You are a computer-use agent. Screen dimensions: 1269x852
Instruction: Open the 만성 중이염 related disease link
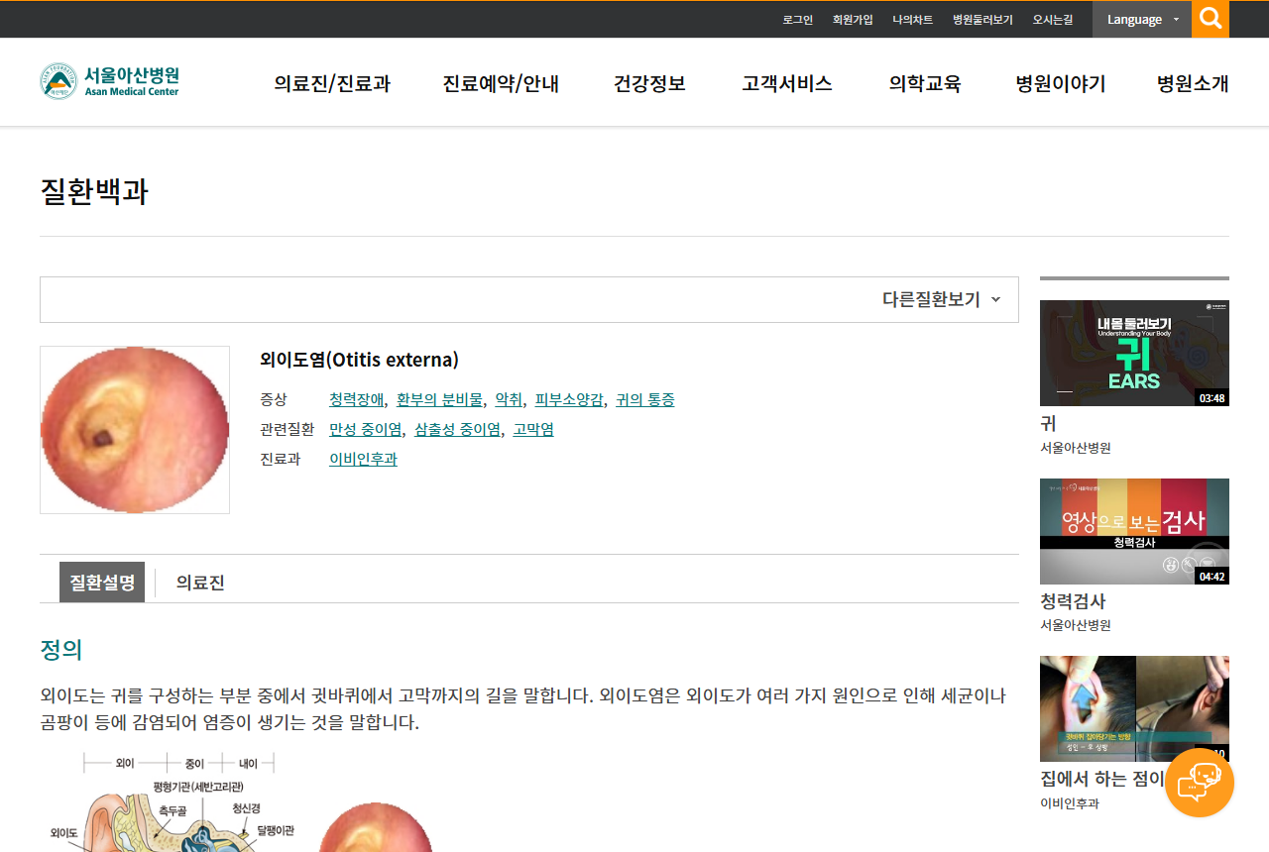point(365,429)
